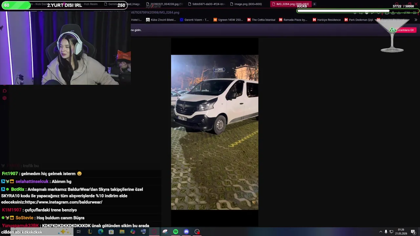Open the clock showing 01:26
Viewport: 420px width, 236px height.
(401, 232)
